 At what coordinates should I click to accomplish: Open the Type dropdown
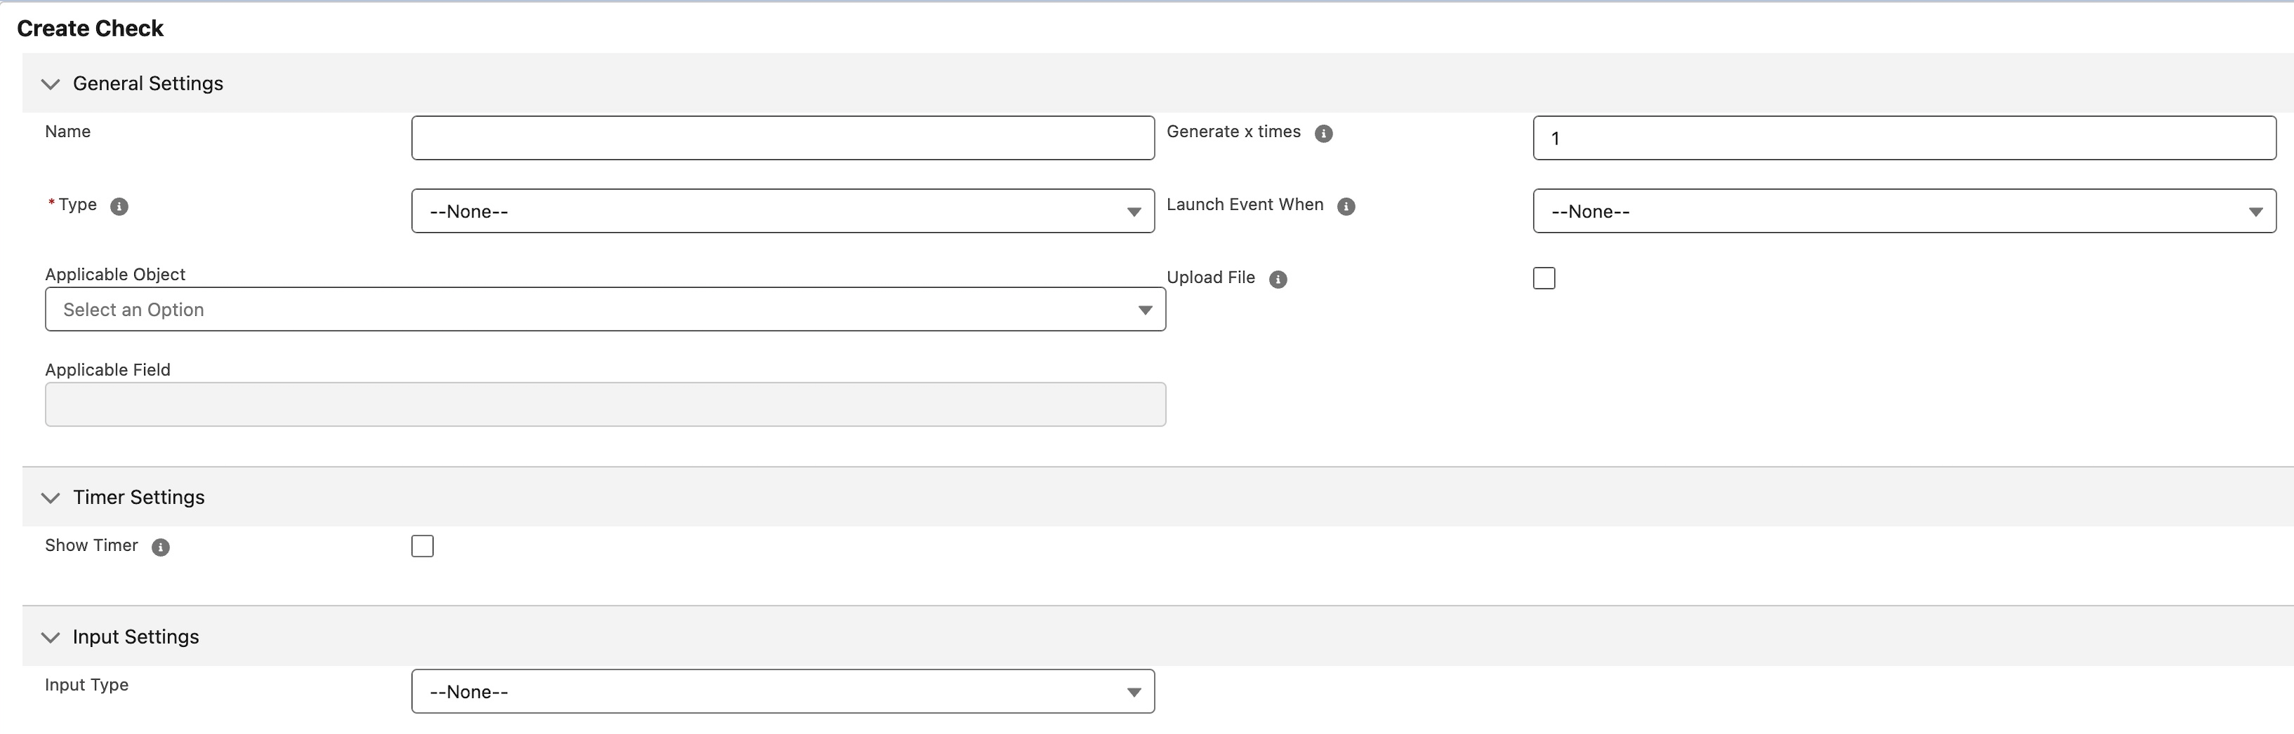point(782,211)
